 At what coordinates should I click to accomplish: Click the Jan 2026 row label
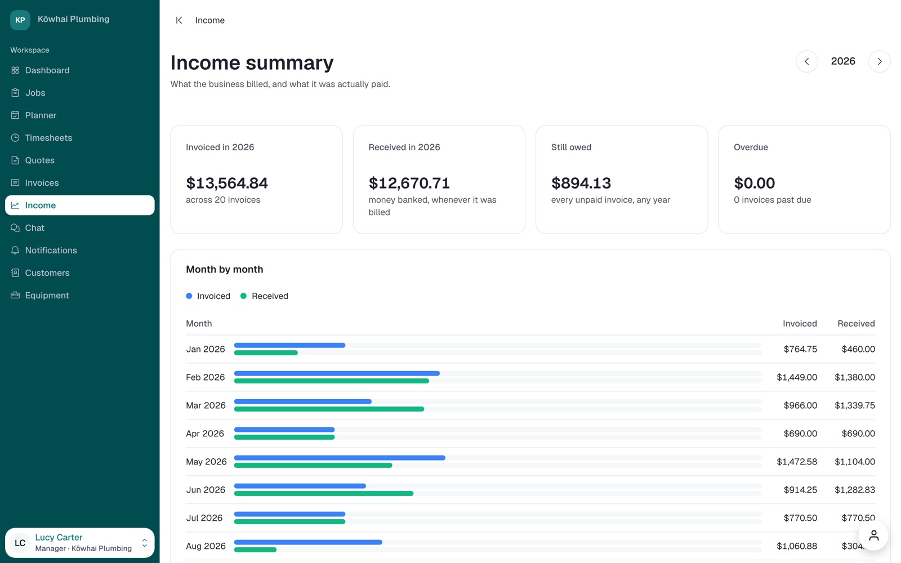coord(206,349)
